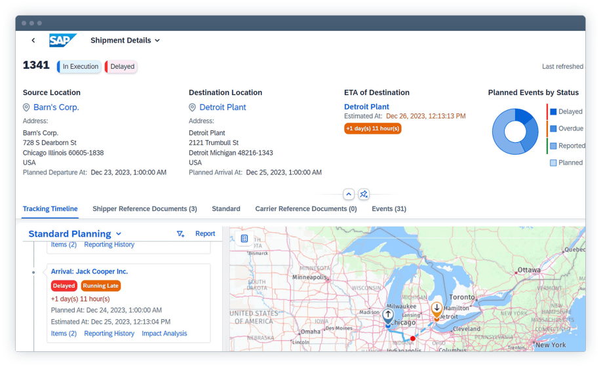Open Items (2) link in top timeline card
The width and height of the screenshot is (601, 367).
coord(64,245)
